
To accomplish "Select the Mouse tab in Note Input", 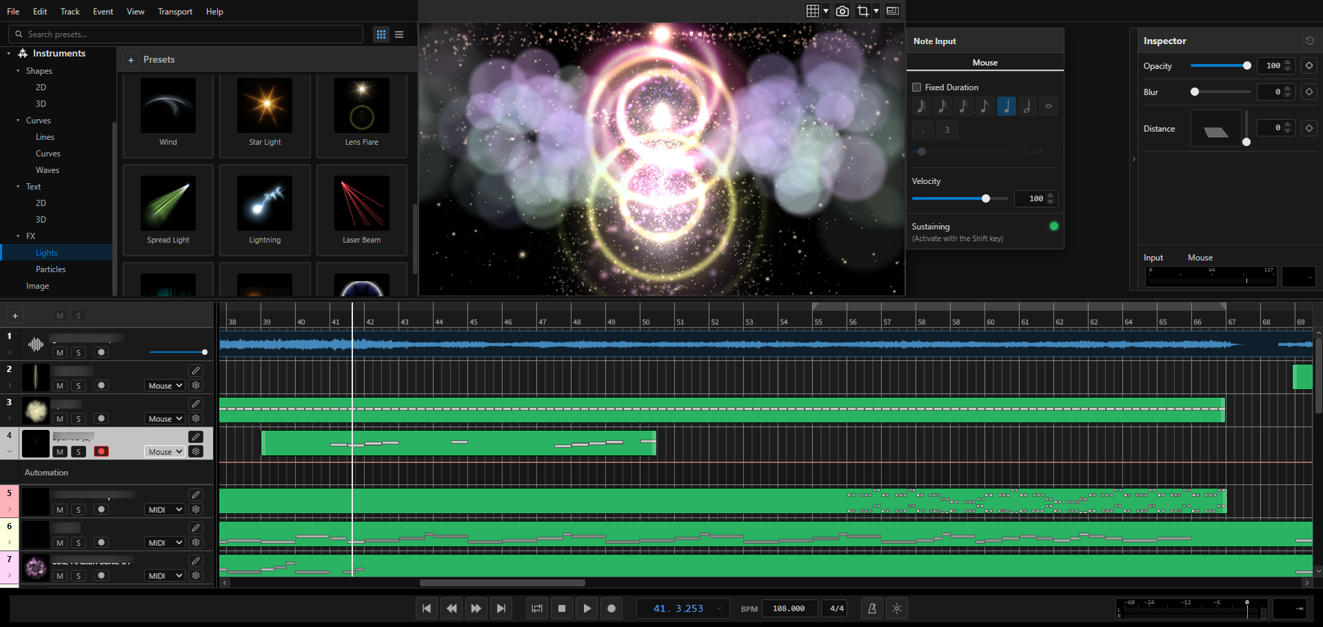I will coord(985,63).
